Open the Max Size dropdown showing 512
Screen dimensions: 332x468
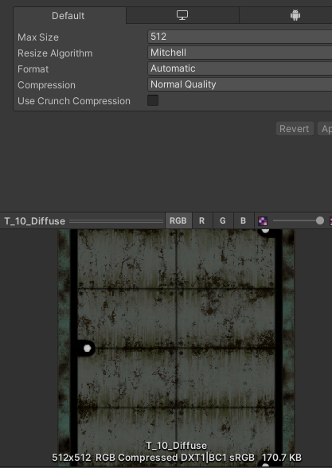point(240,37)
